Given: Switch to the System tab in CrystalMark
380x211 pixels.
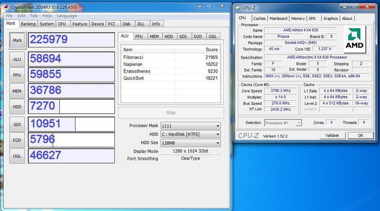Looking at the screenshot, I should [47, 24].
